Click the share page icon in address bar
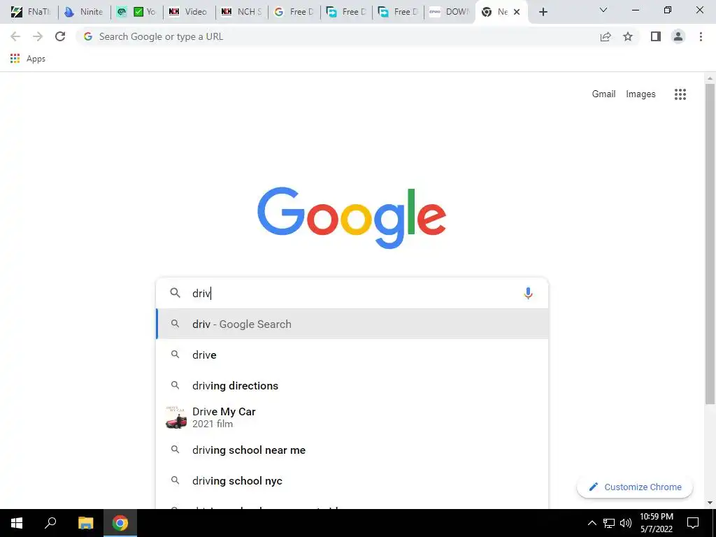The width and height of the screenshot is (716, 537). tap(606, 36)
